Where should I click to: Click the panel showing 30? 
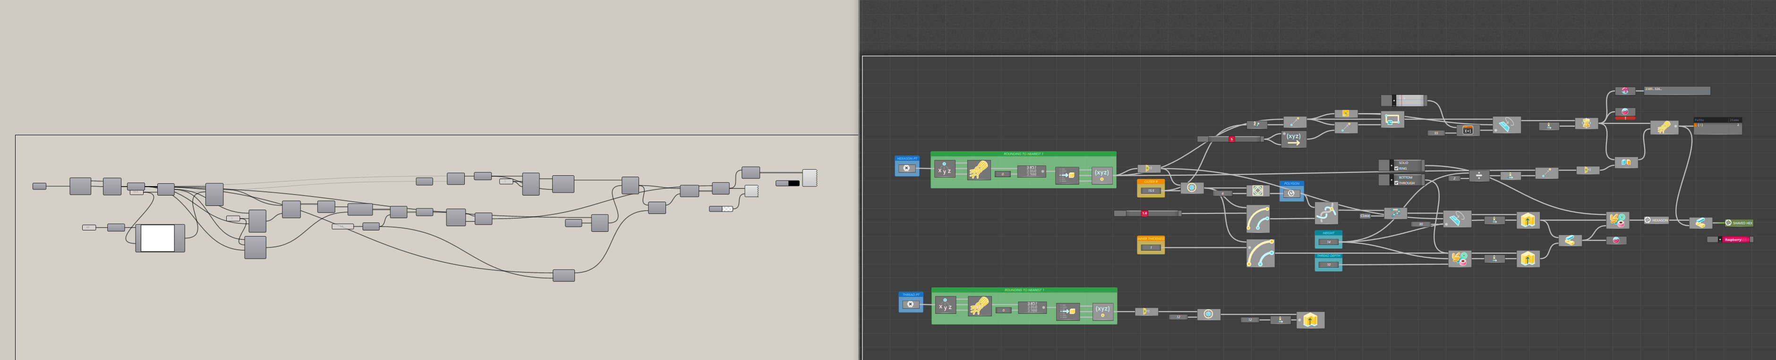coord(1420,224)
